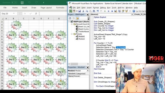Open Properties Window icon in VBA toolbar
Viewport: 165px width, 93px height.
(123, 11)
